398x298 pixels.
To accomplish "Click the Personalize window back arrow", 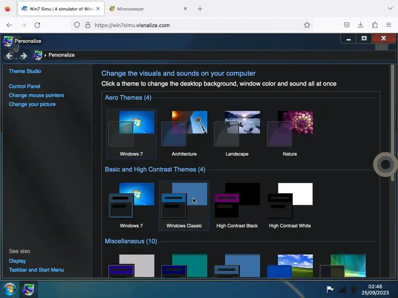I will (9, 56).
